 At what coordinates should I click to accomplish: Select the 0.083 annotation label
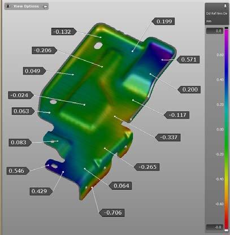pyautogui.click(x=20, y=142)
